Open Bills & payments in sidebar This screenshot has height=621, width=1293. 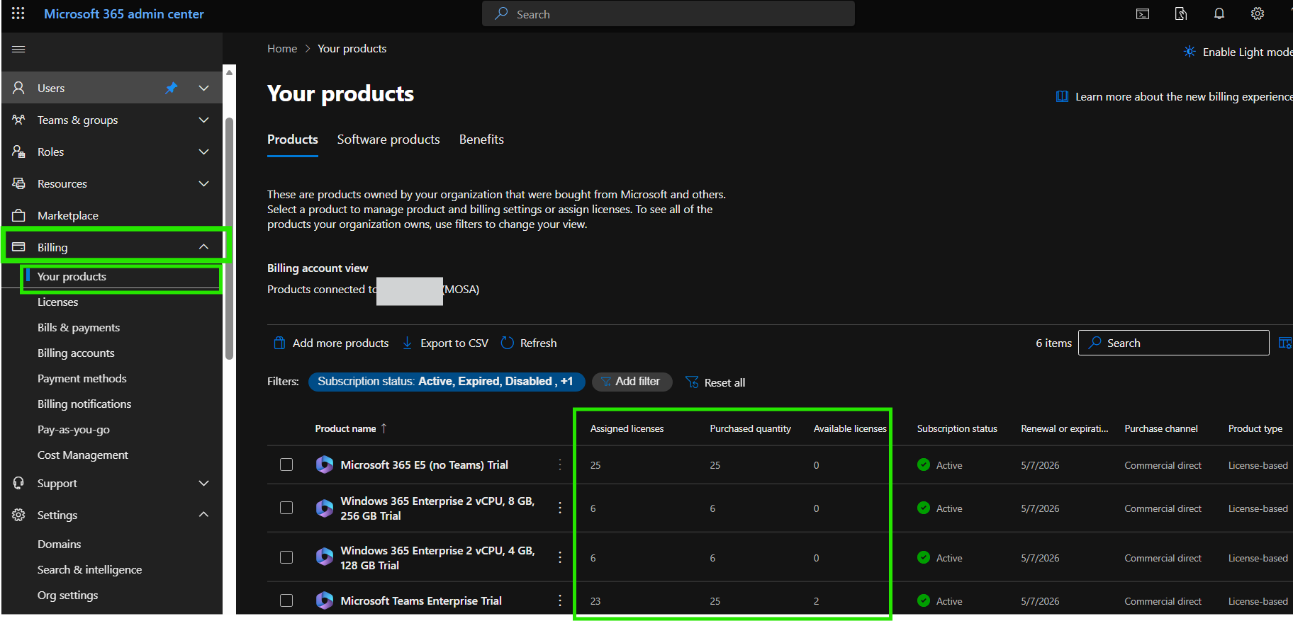click(x=79, y=327)
